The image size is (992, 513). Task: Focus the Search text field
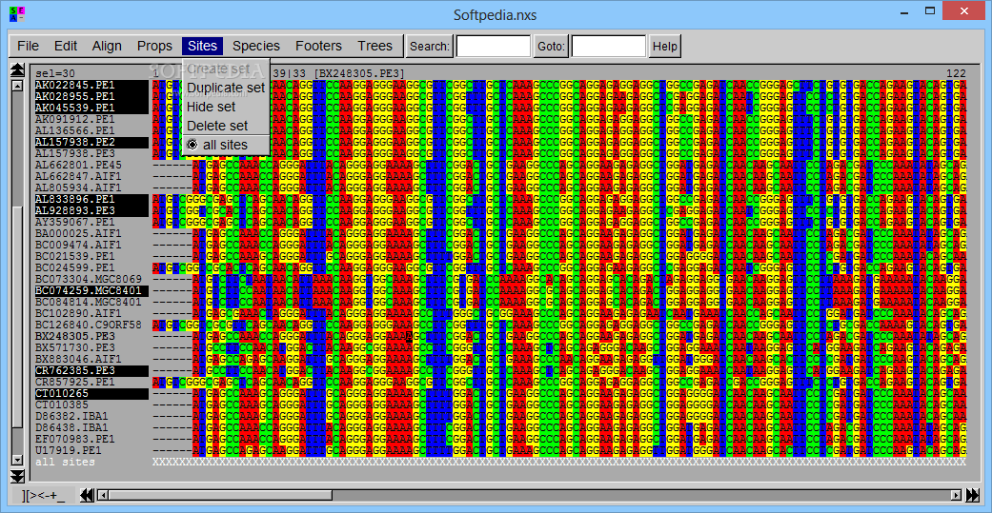pyautogui.click(x=494, y=46)
